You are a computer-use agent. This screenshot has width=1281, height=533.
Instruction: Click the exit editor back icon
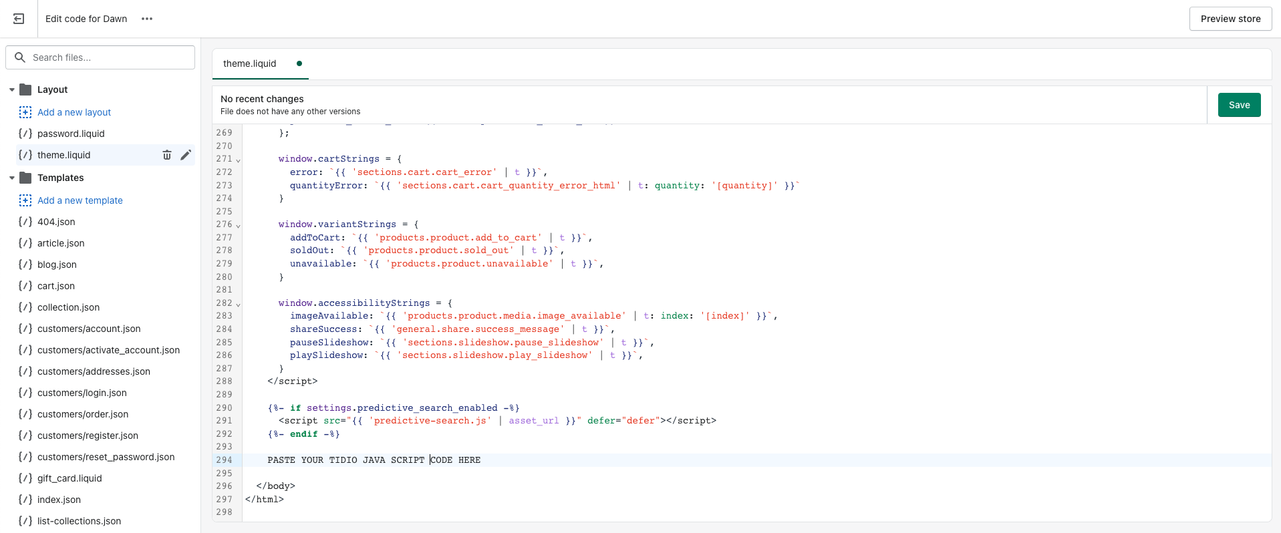tap(19, 19)
